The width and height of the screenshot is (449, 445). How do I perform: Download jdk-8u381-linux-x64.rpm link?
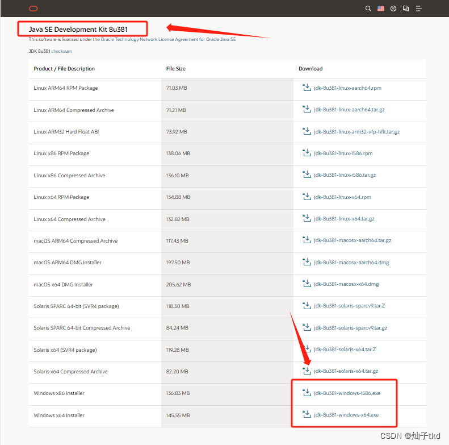coord(342,197)
